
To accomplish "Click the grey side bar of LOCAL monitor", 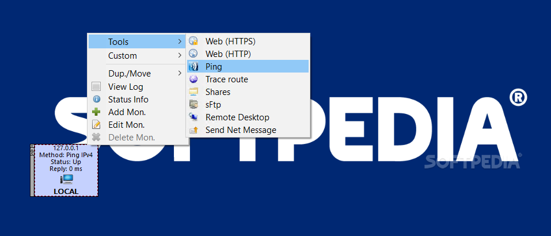I will [x=32, y=176].
